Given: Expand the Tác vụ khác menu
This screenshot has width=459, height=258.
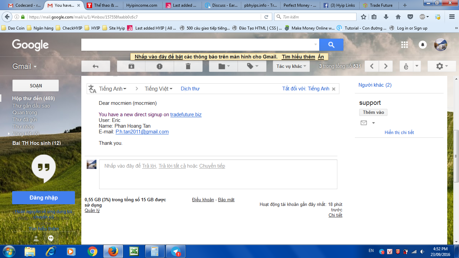Looking at the screenshot, I should tap(291, 66).
